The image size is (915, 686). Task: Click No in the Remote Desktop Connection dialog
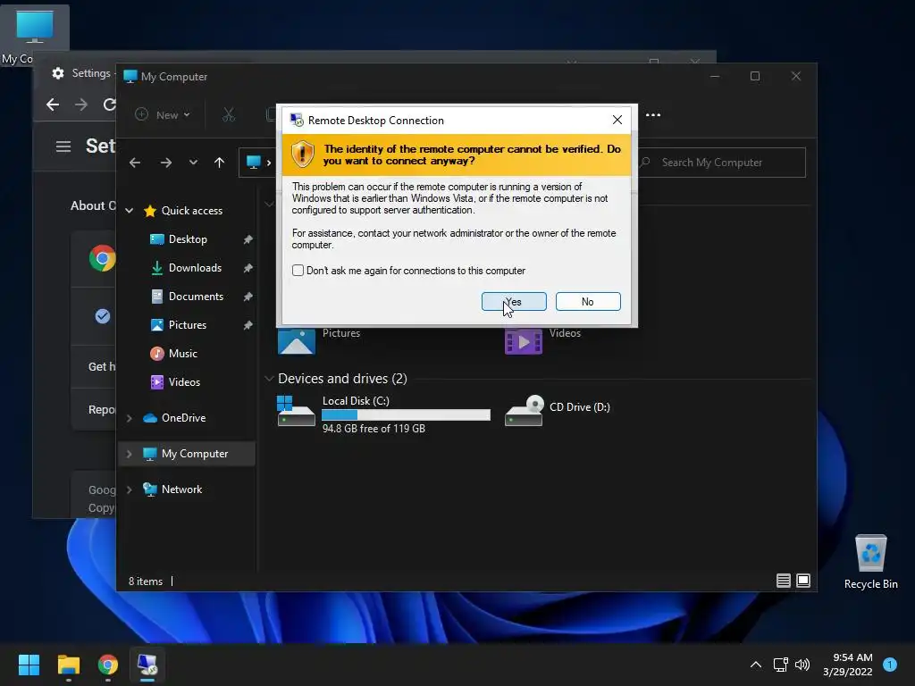[588, 302]
